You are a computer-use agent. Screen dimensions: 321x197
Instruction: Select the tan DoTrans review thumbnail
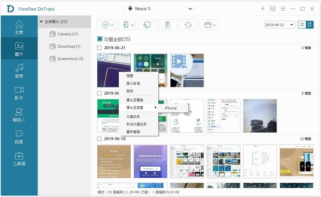tap(114, 161)
